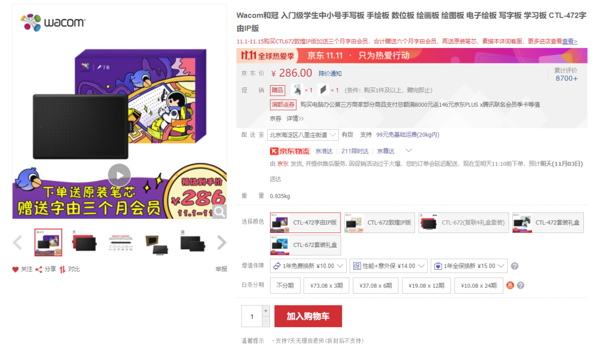Expand the 性能+意外保 ¥14.00 dropdown
Image resolution: width=600 pixels, height=346 pixels.
click(x=388, y=266)
